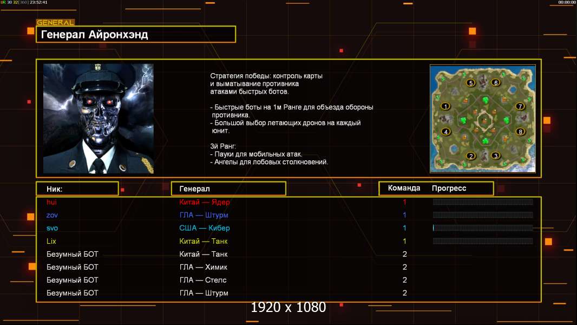Click team number 1 in svo's row
The height and width of the screenshot is (325, 577).
tap(404, 228)
